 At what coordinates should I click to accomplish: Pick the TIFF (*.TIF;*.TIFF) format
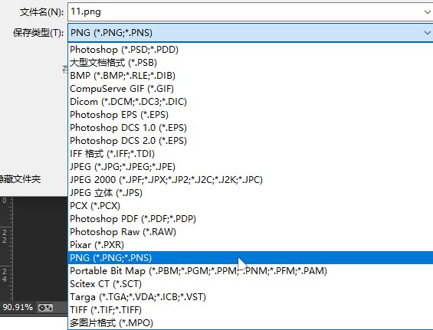(250, 310)
